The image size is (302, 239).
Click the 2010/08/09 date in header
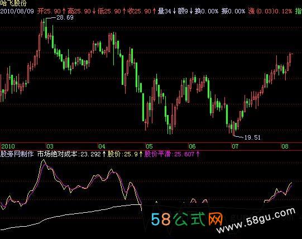(x=17, y=11)
